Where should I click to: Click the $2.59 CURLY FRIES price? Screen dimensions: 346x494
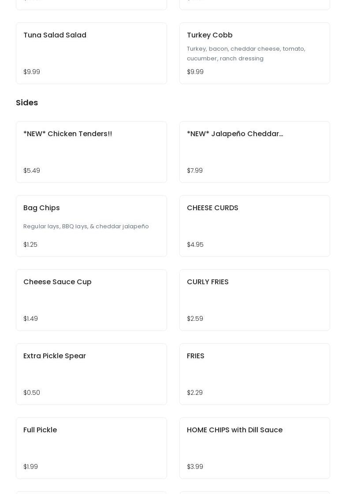(195, 319)
